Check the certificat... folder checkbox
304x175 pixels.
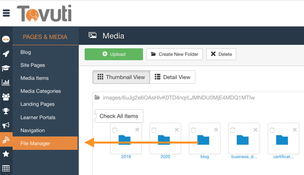pyautogui.click(x=272, y=130)
